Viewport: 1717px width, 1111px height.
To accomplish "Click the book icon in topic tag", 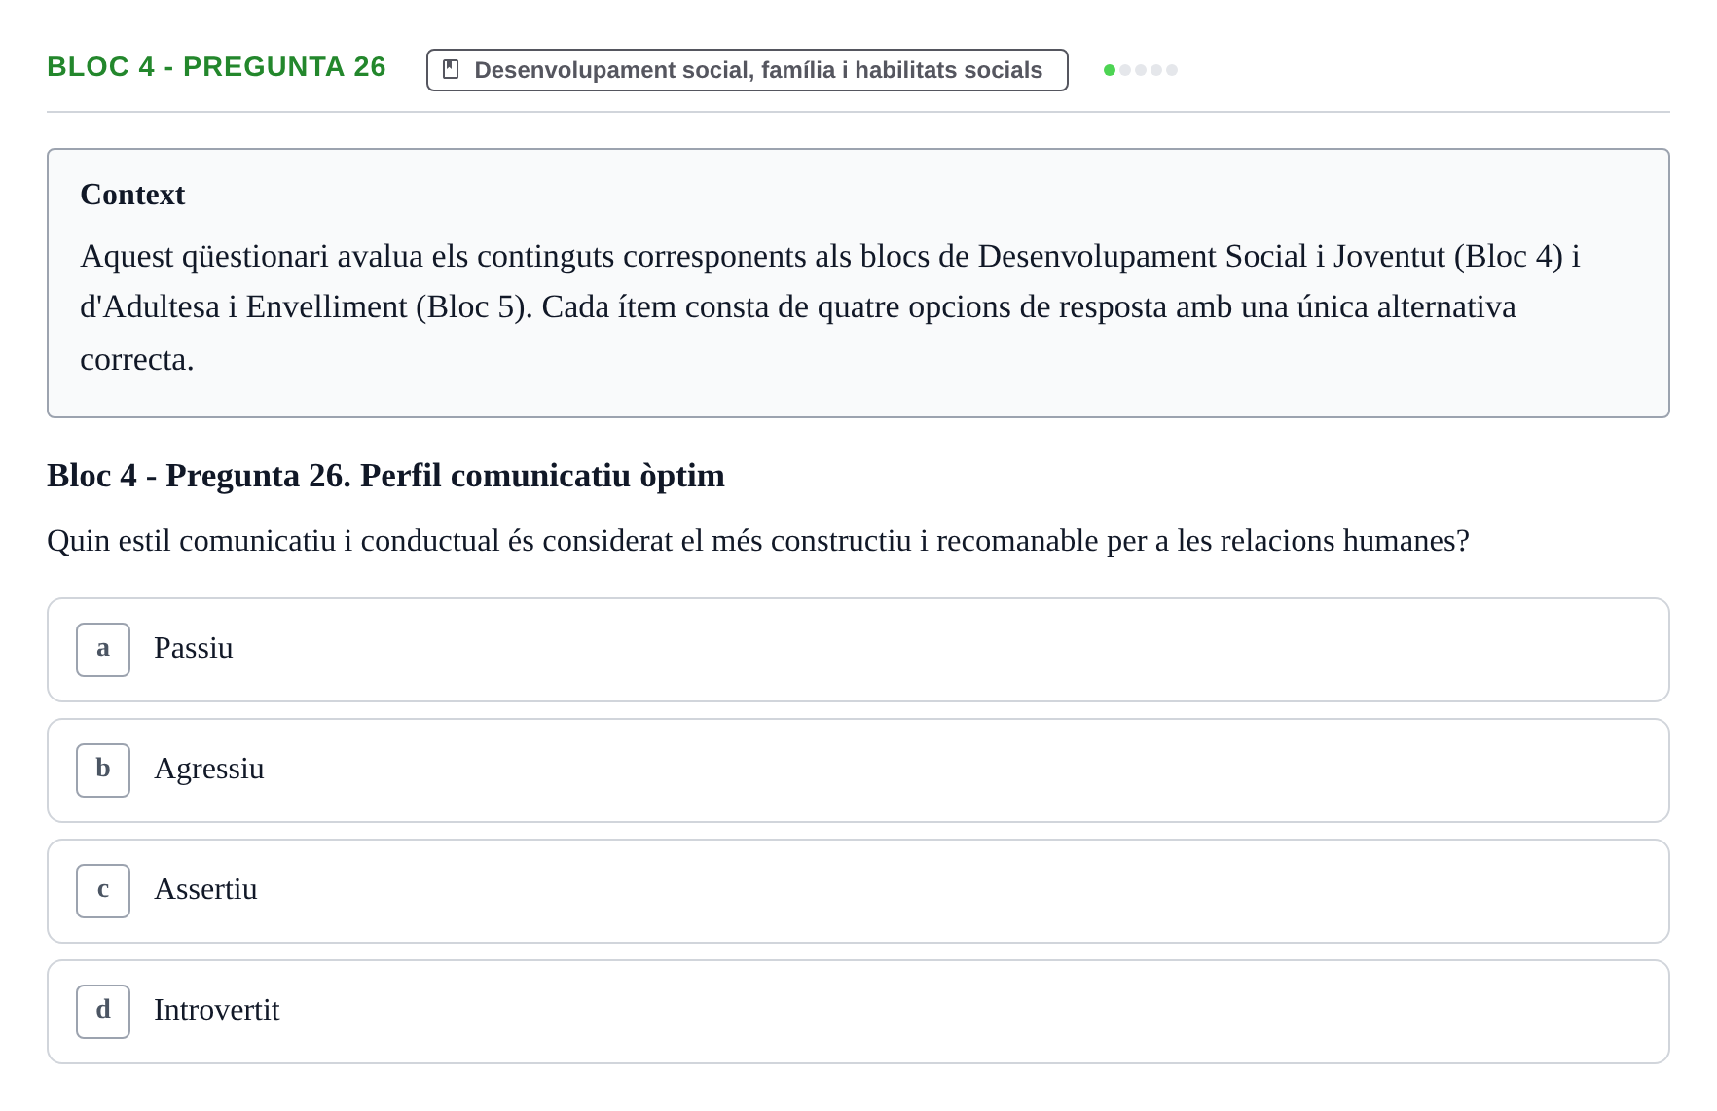I will tap(451, 69).
